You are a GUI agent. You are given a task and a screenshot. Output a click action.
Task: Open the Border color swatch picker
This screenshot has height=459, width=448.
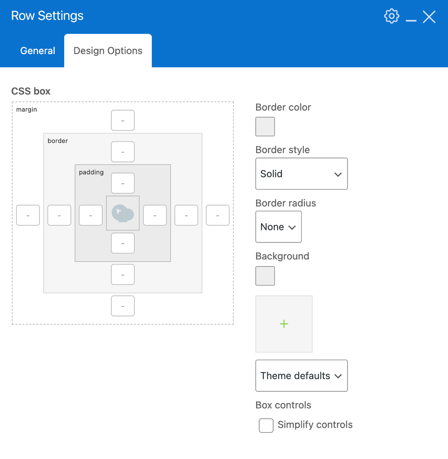[x=265, y=127]
